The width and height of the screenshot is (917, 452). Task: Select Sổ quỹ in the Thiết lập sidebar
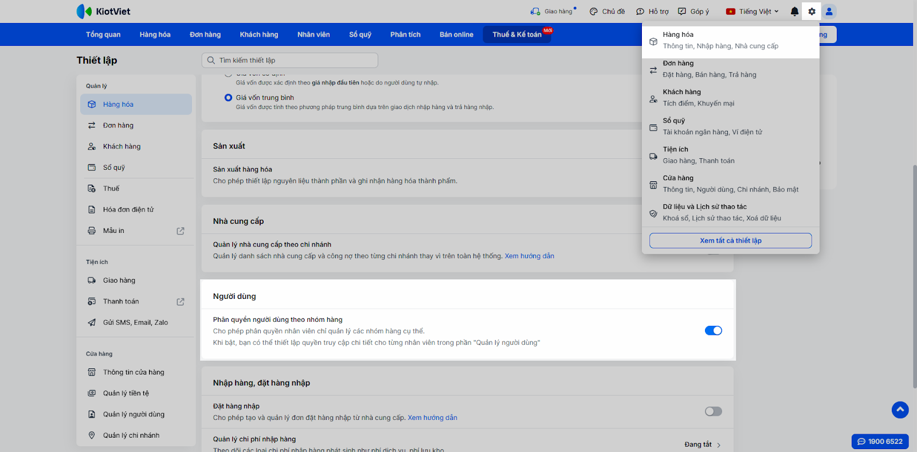[x=136, y=167]
